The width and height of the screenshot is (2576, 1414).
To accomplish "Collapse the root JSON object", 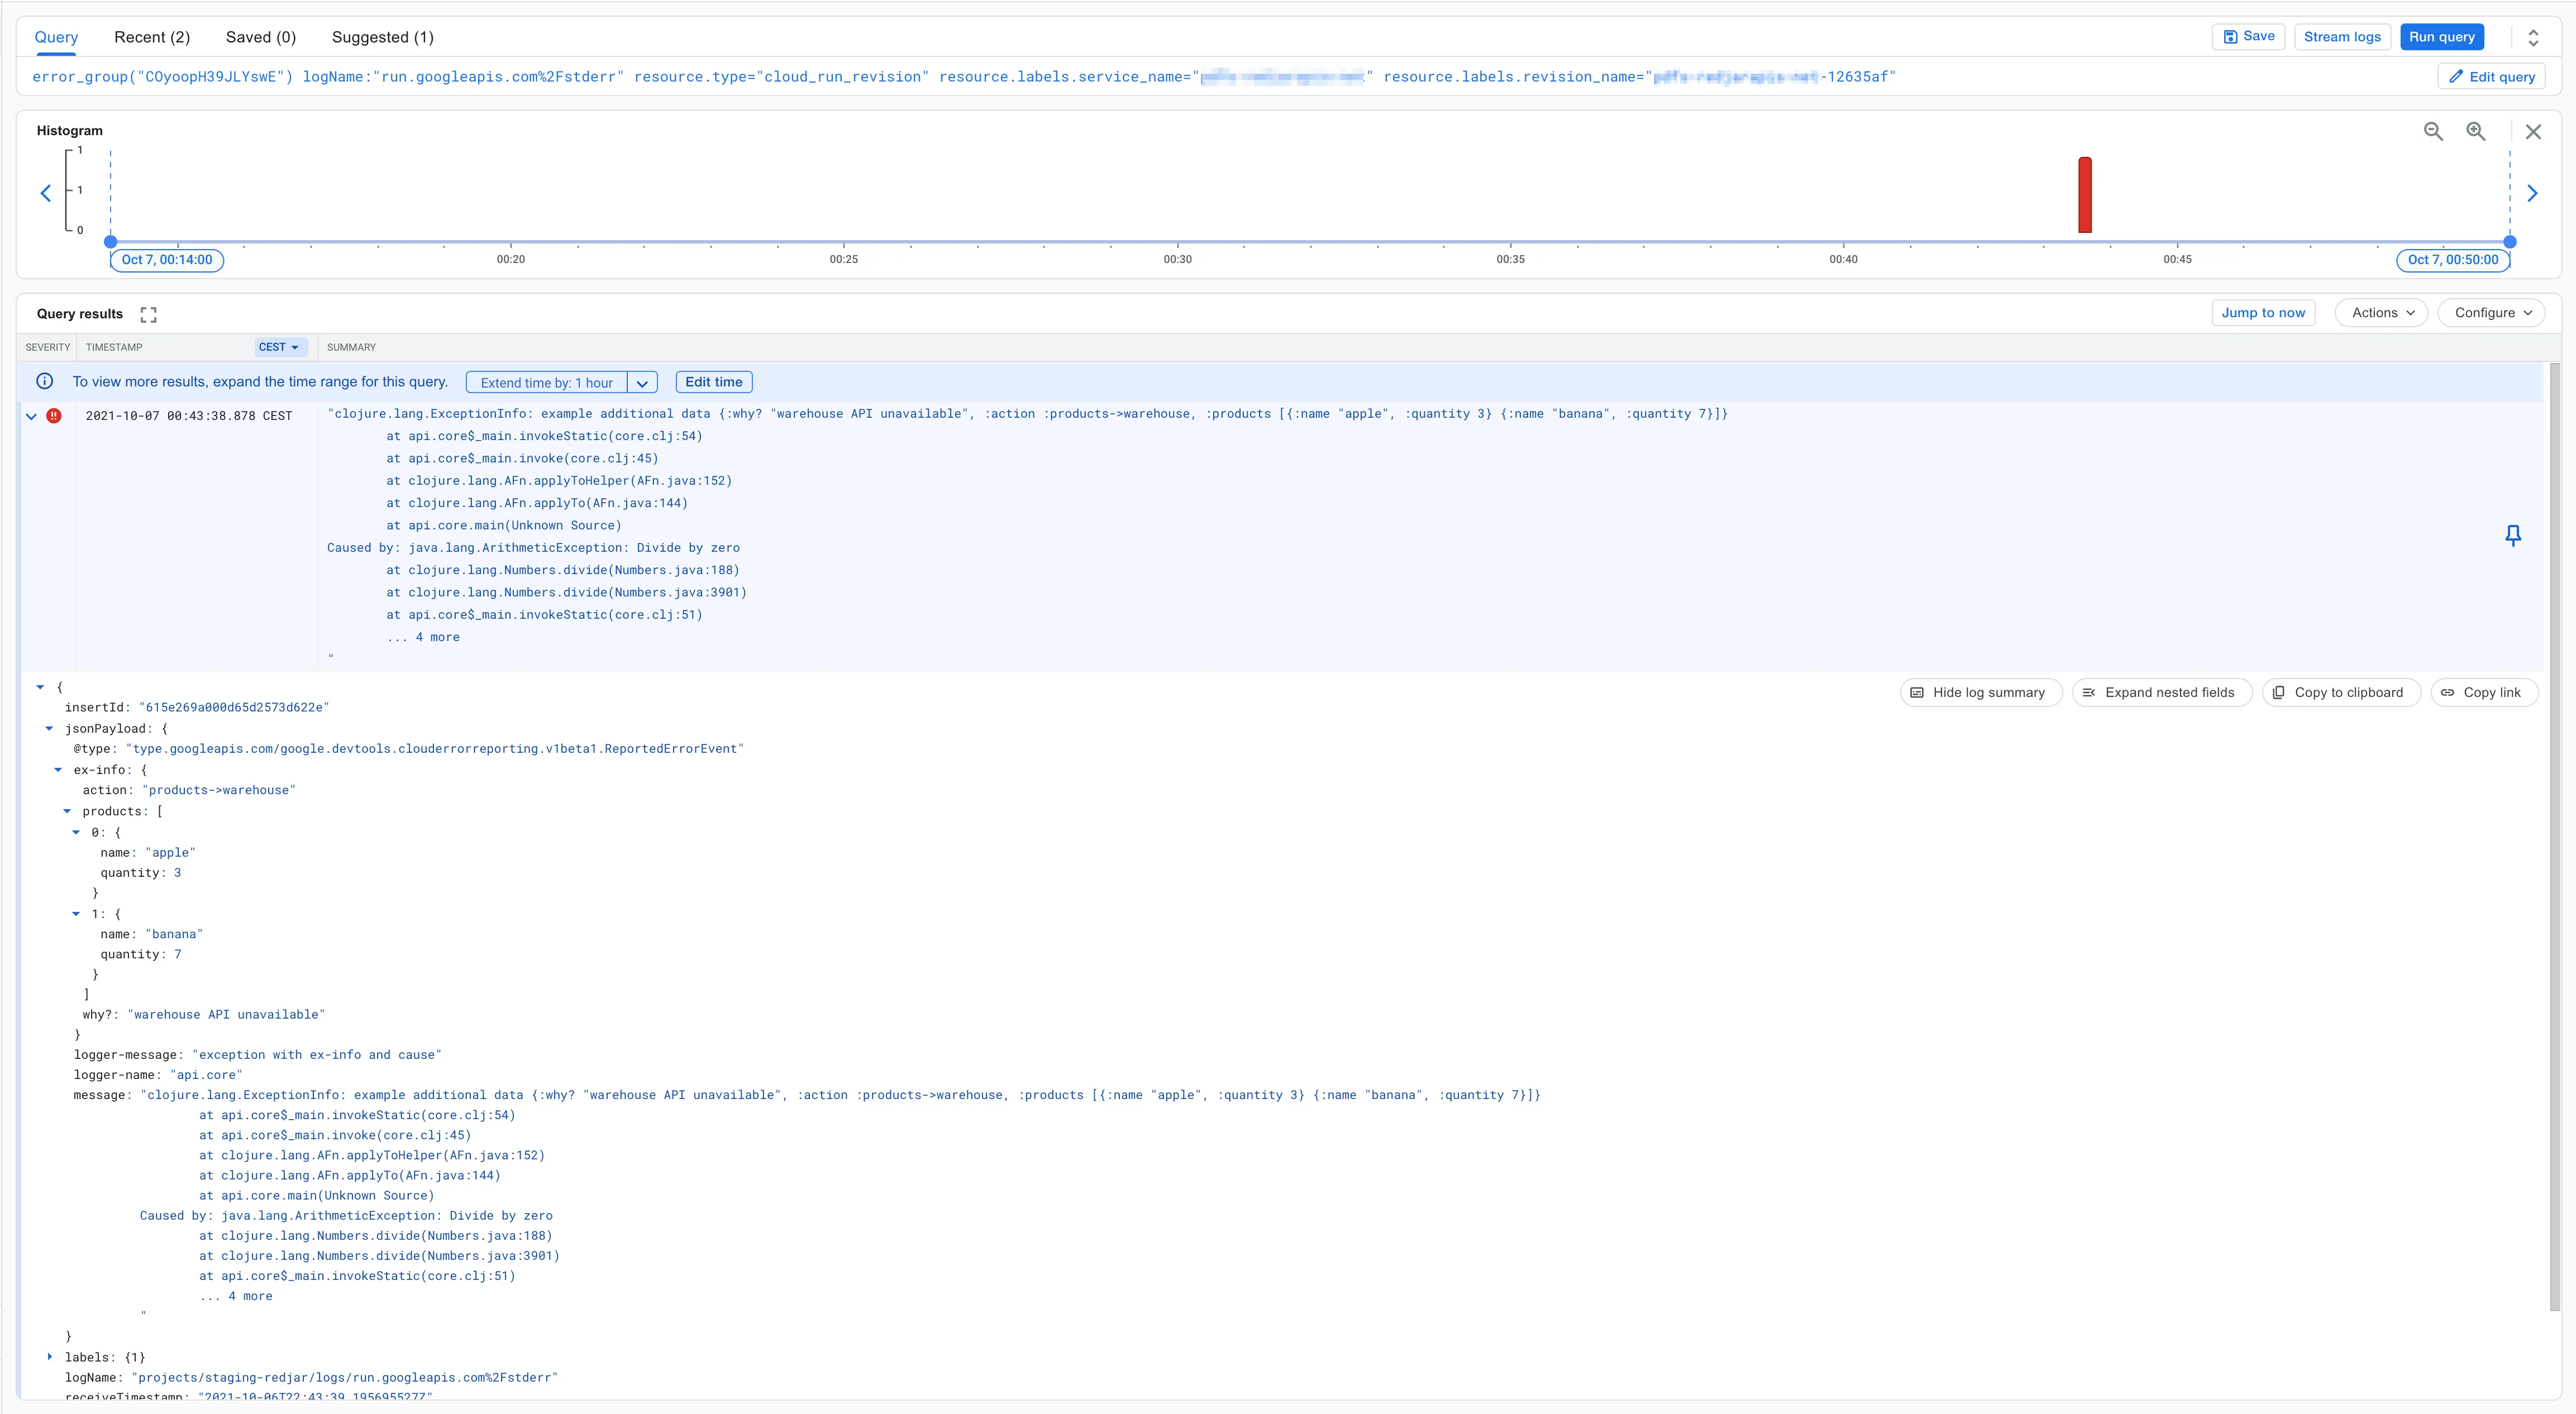I will (x=40, y=687).
